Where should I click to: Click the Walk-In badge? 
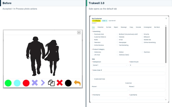(104, 21)
